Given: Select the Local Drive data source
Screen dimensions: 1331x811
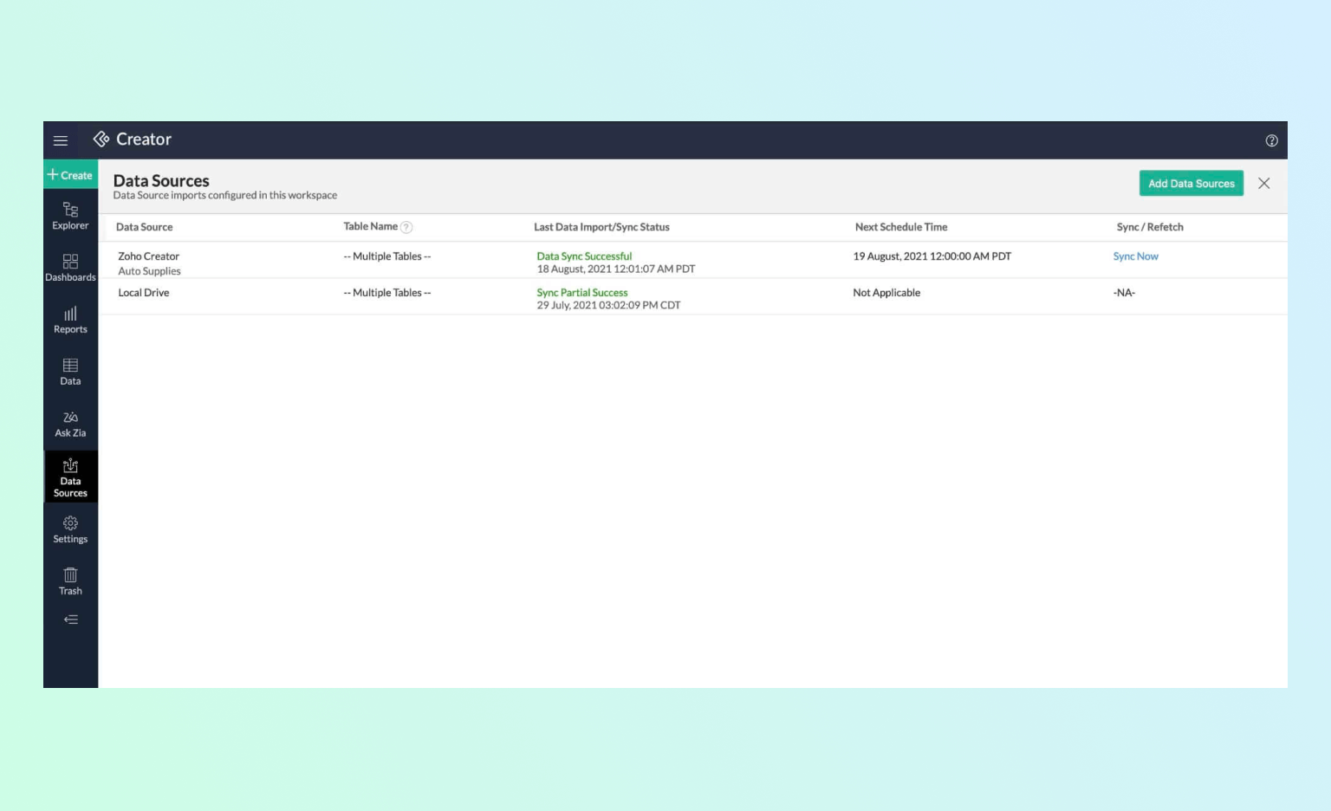Looking at the screenshot, I should tap(144, 293).
